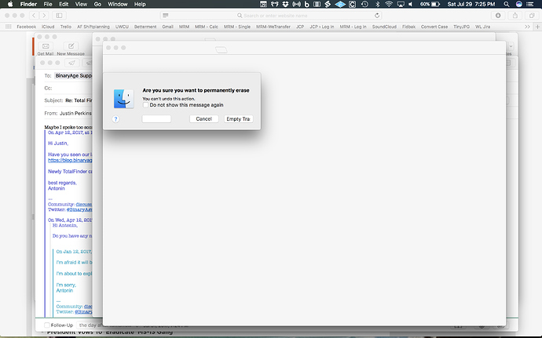
Task: Open the Finder menu in the menu bar
Action: pyautogui.click(x=28, y=4)
